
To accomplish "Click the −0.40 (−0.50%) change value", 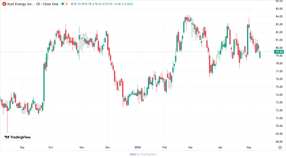I will click(123, 4).
